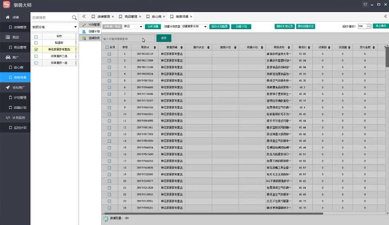Sort by the 浏览量 column arrows

tap(349, 47)
